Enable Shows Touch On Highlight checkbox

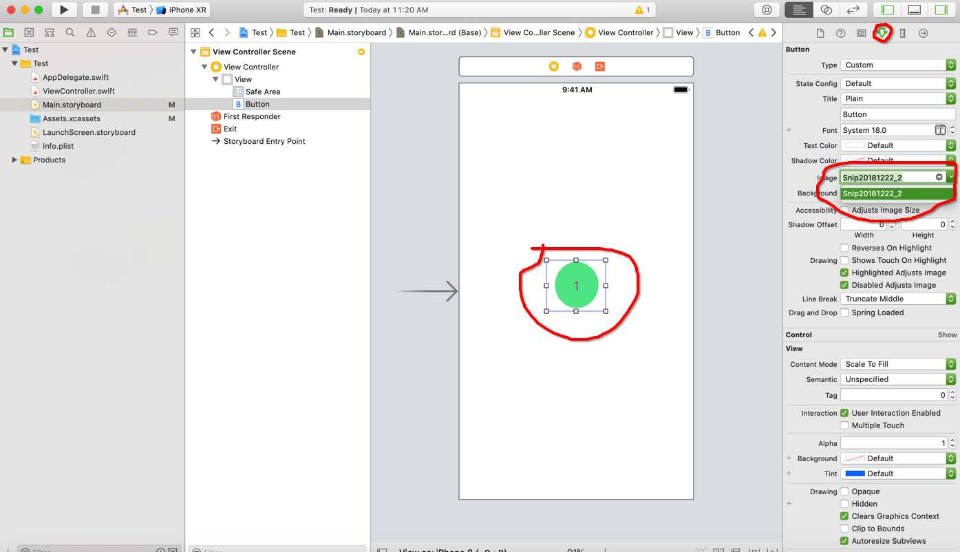coord(844,260)
